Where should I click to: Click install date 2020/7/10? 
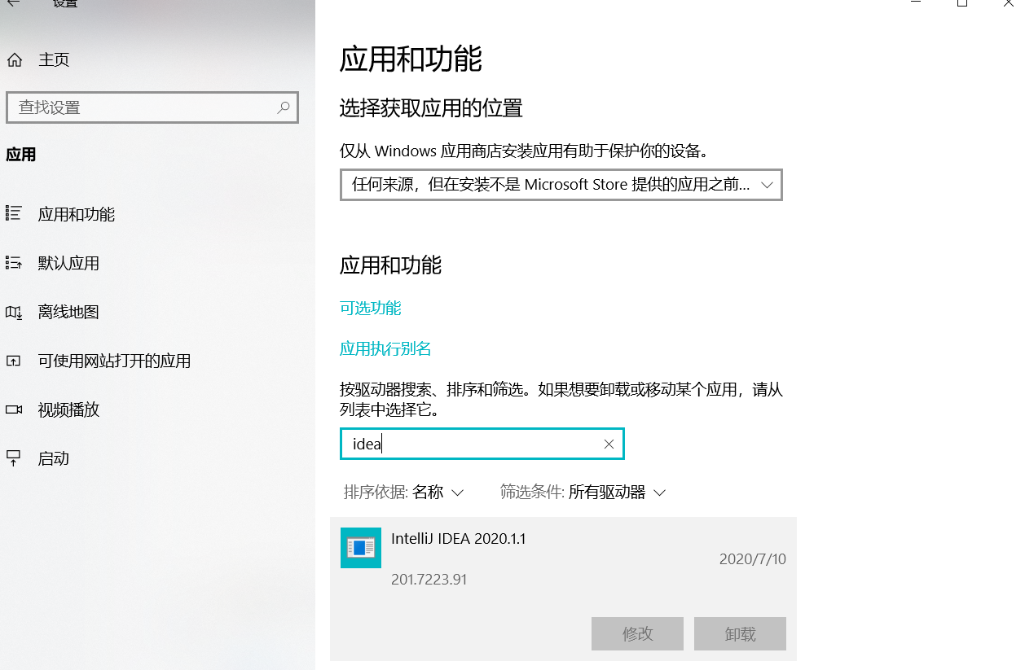pos(753,559)
